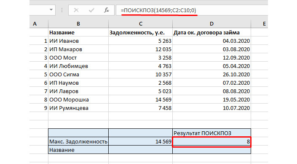This screenshot has height=164, width=297.
Task: Select date 12.09.2020
Action: click(x=211, y=57)
